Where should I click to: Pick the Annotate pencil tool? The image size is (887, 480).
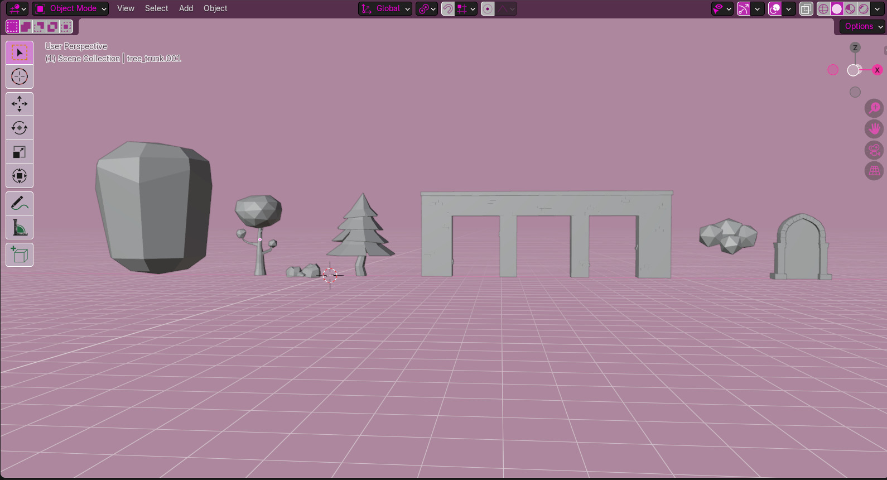[x=20, y=203]
